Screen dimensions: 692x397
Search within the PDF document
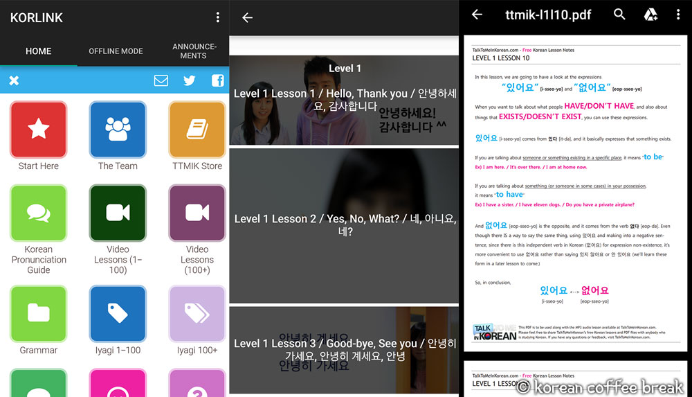click(x=619, y=15)
